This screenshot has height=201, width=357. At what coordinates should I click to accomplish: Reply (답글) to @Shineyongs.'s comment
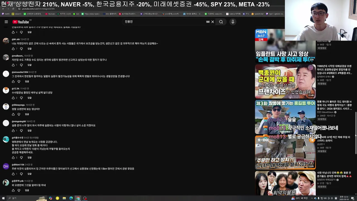(27, 114)
